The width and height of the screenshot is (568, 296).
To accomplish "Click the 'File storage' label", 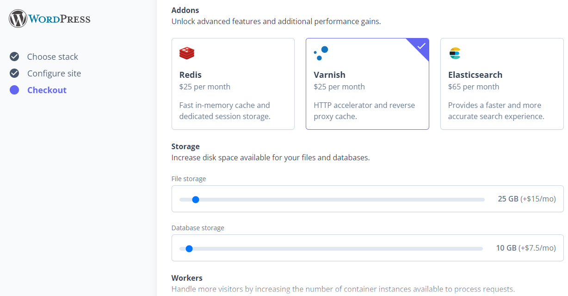I will [x=189, y=179].
